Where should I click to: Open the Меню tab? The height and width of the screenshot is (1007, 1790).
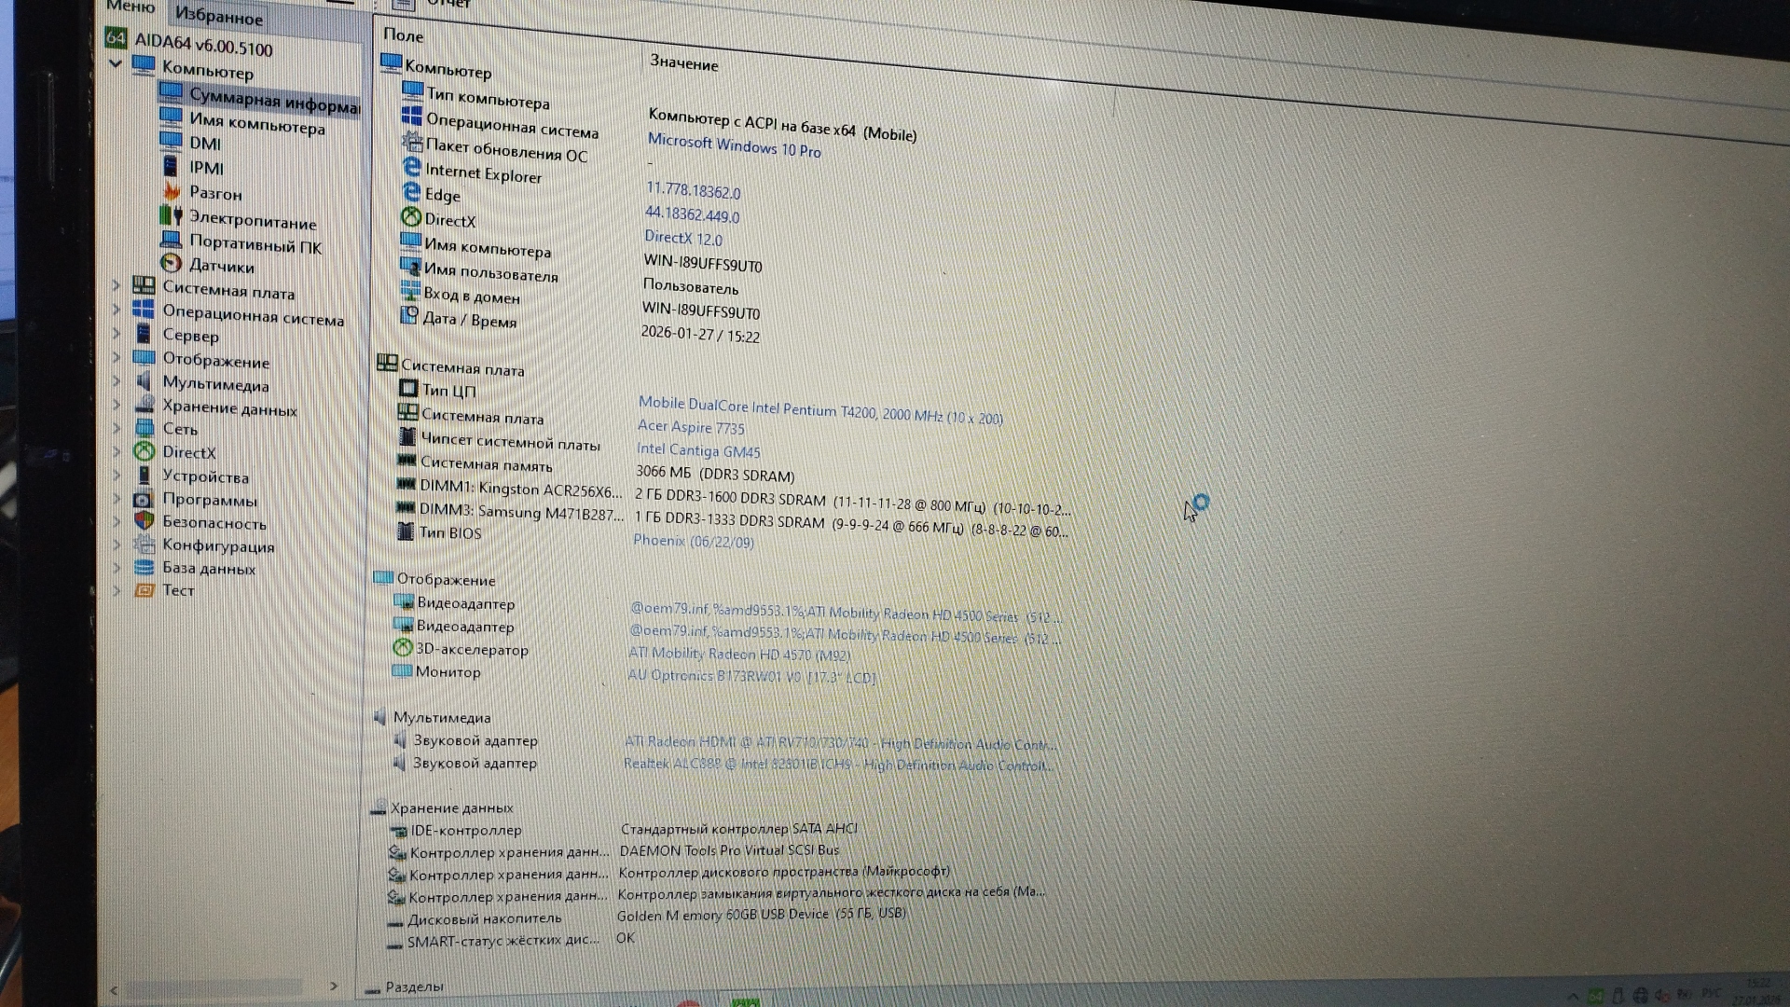[x=131, y=7]
